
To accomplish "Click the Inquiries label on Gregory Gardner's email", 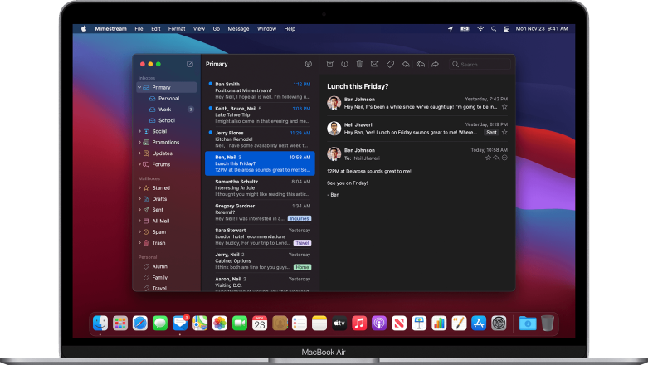I will click(x=300, y=219).
